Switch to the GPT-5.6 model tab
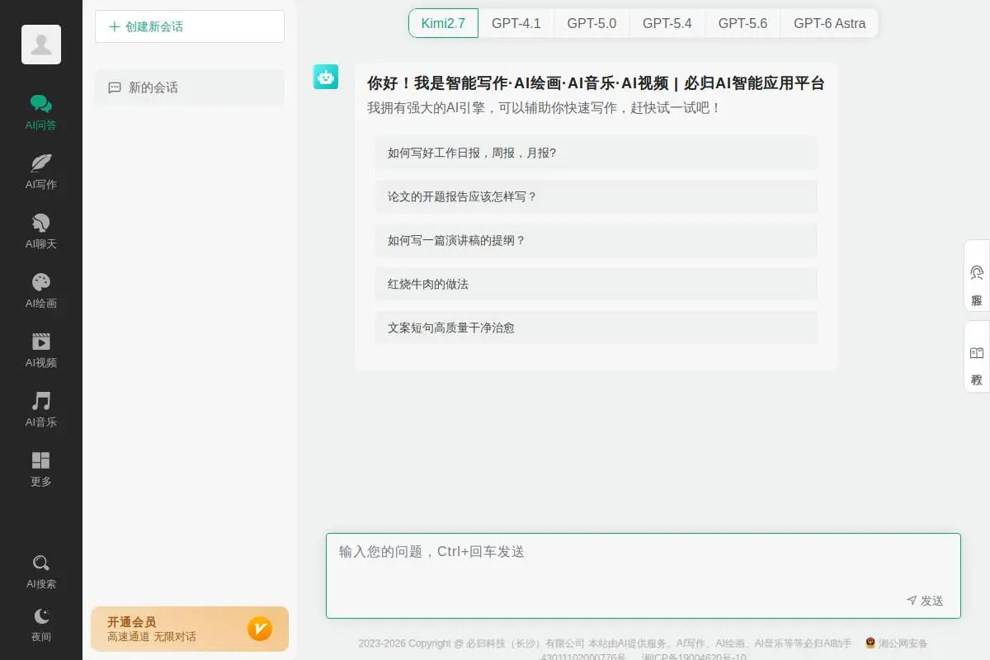The height and width of the screenshot is (660, 990). point(742,23)
